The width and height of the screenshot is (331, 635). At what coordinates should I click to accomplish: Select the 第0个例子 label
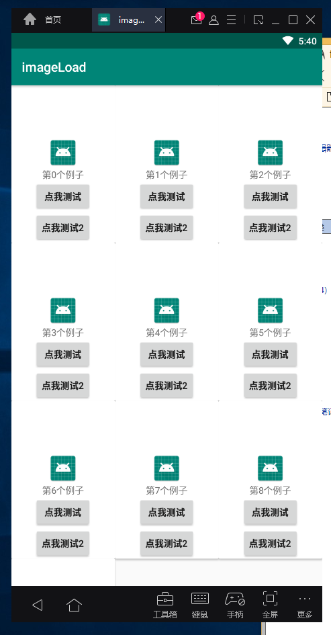63,175
